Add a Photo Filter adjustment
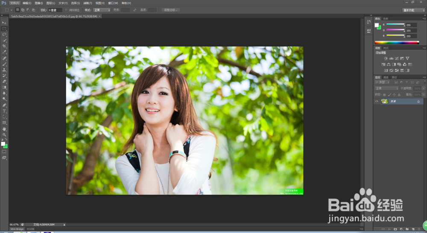427x233 pixels. 399,64
